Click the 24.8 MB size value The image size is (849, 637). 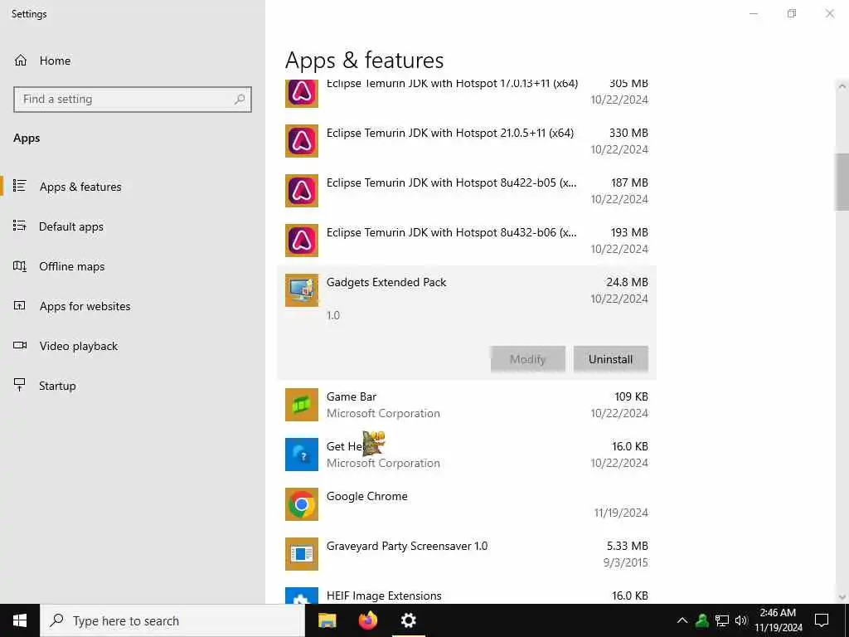627,282
